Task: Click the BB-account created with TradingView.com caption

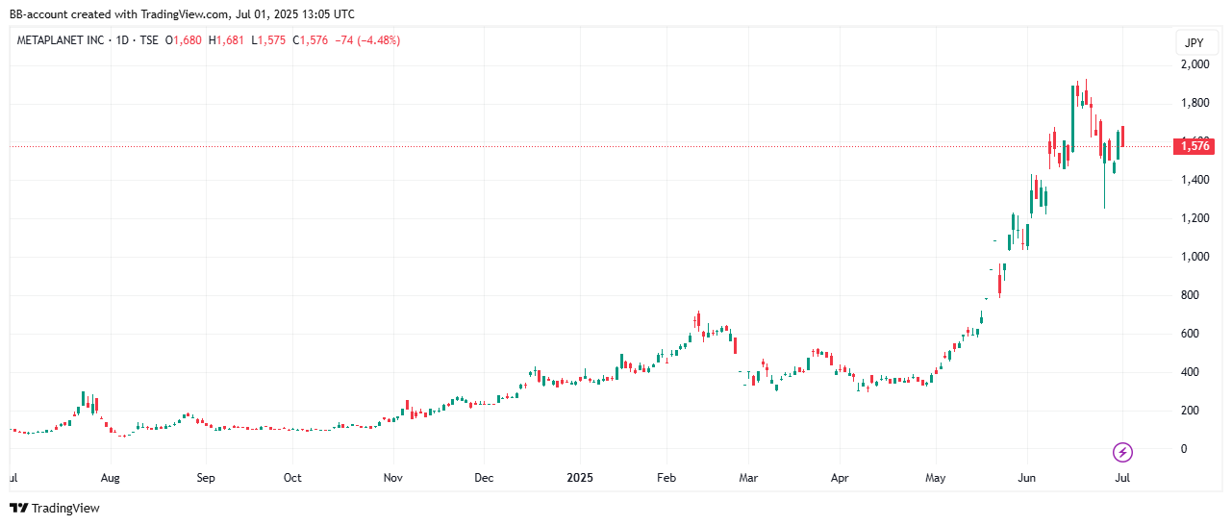Action: tap(183, 14)
